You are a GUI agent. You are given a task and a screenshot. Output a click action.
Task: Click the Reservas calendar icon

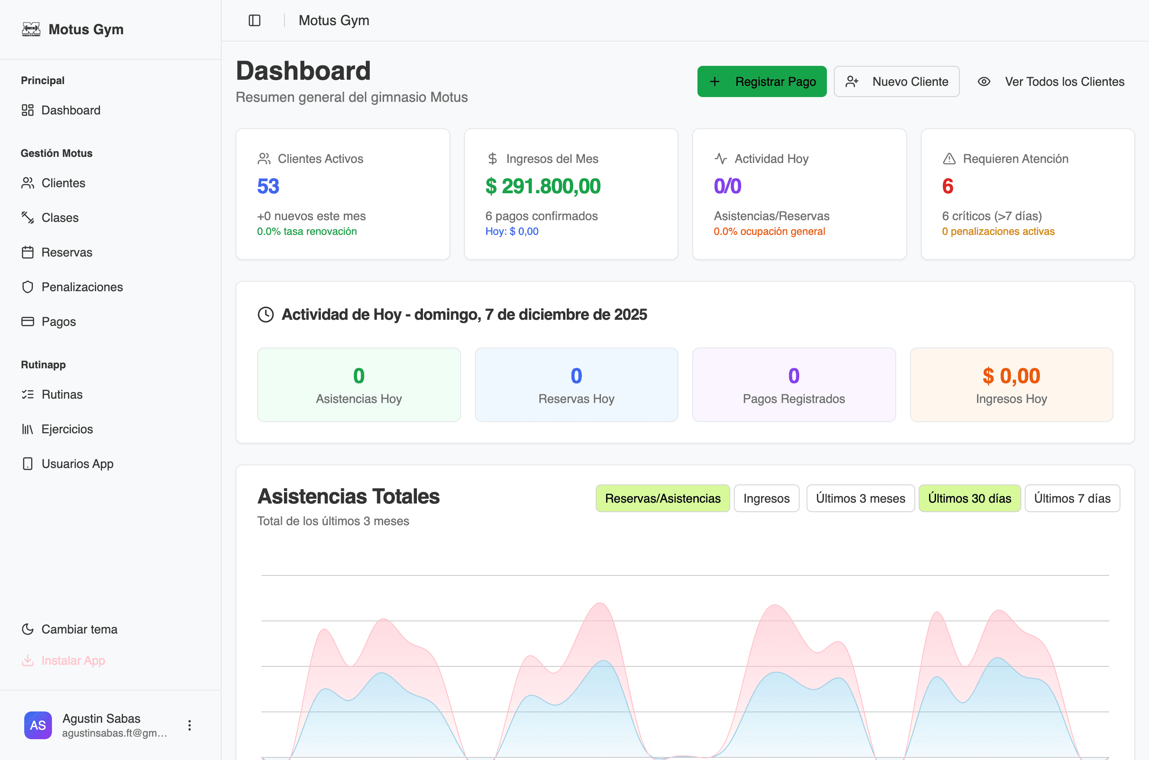[28, 252]
